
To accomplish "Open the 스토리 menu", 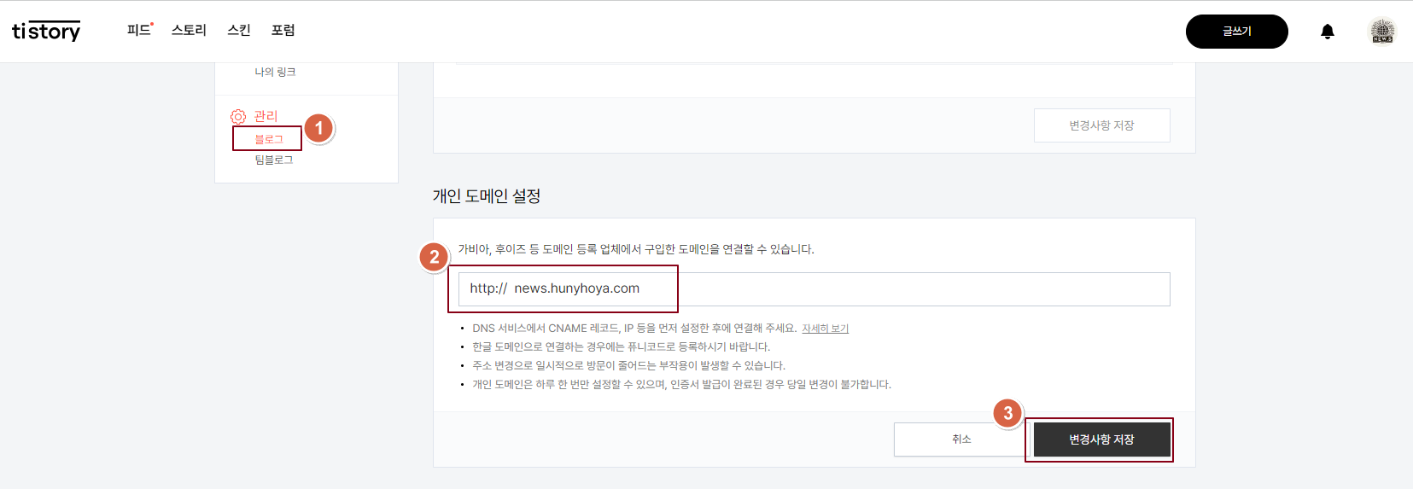I will [x=189, y=31].
